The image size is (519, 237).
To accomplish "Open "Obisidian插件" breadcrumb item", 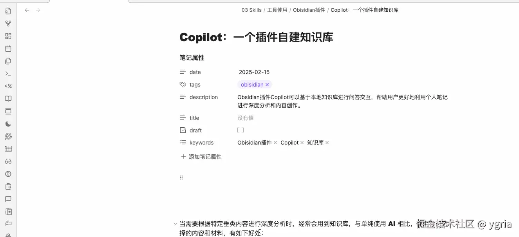I will (309, 10).
